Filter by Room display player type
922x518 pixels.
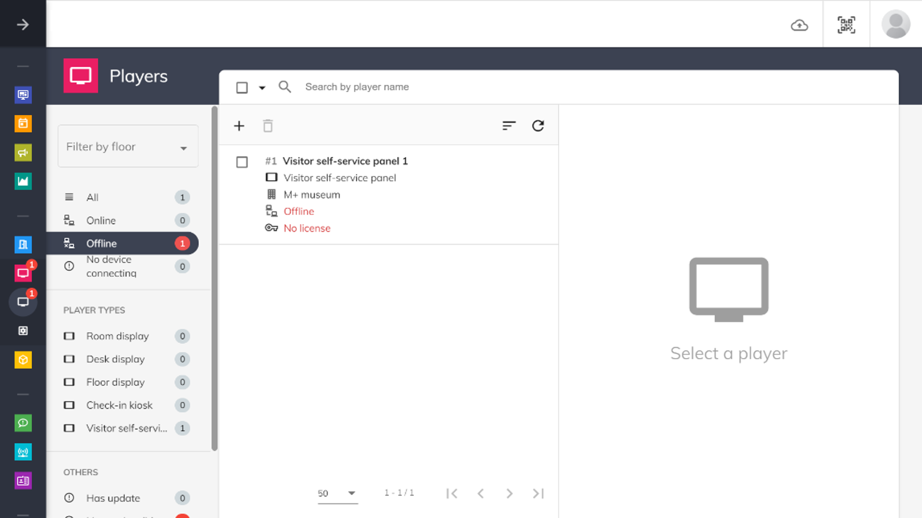(118, 336)
